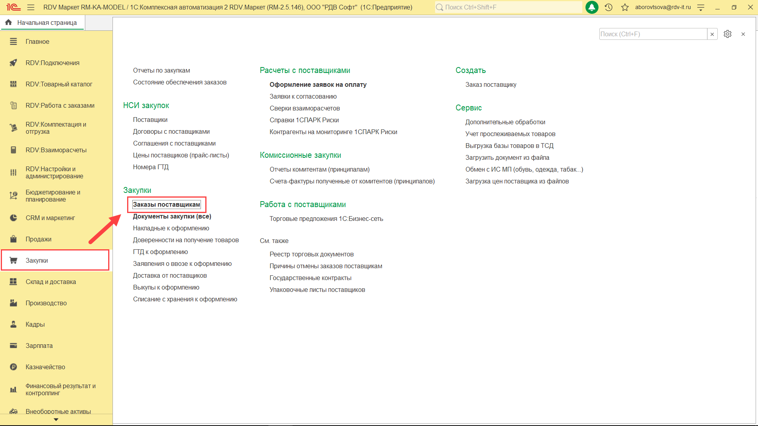758x426 pixels.
Task: Open Сверки взаиморасчетов link
Action: point(304,108)
